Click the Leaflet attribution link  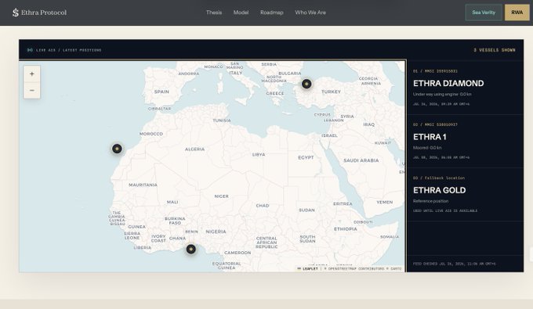tap(307, 268)
